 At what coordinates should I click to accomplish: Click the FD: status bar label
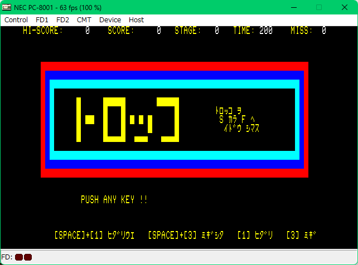(7, 257)
